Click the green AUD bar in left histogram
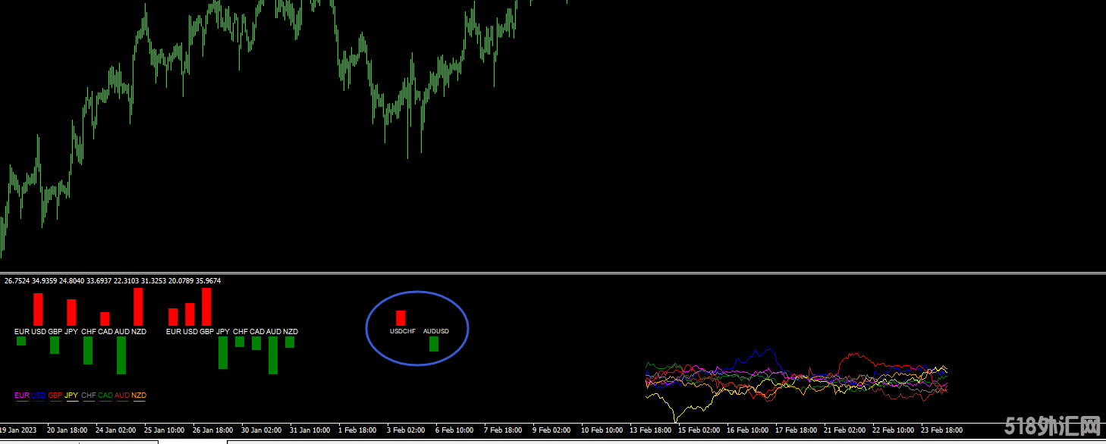This screenshot has width=1106, height=444. pos(121,355)
